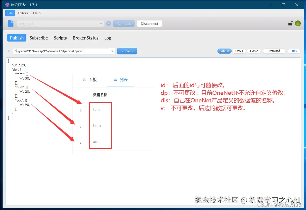Click the unlocked padlock security icon
This screenshot has width=306, height=210.
[291, 24]
